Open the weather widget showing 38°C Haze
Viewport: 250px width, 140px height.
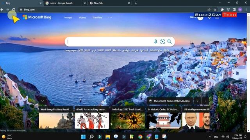tap(7, 137)
